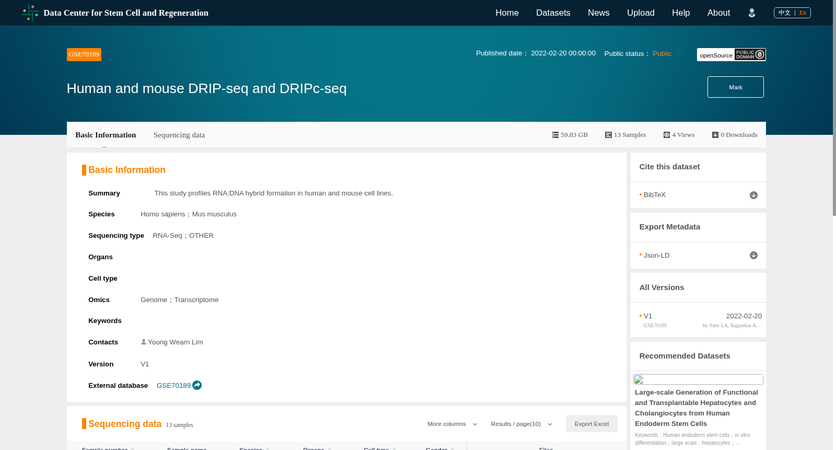Click the Version value V1 in Basic Information
The image size is (836, 450).
pos(145,364)
